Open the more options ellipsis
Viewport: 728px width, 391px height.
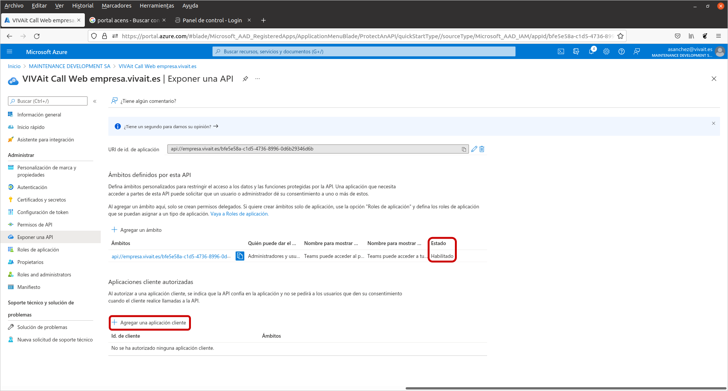click(258, 79)
